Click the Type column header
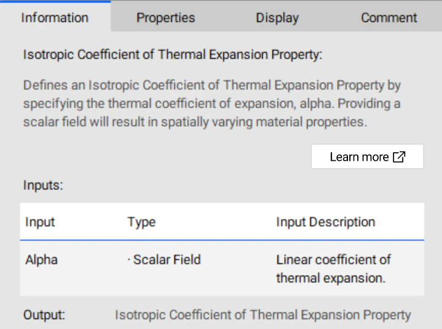The height and width of the screenshot is (329, 442). click(141, 222)
